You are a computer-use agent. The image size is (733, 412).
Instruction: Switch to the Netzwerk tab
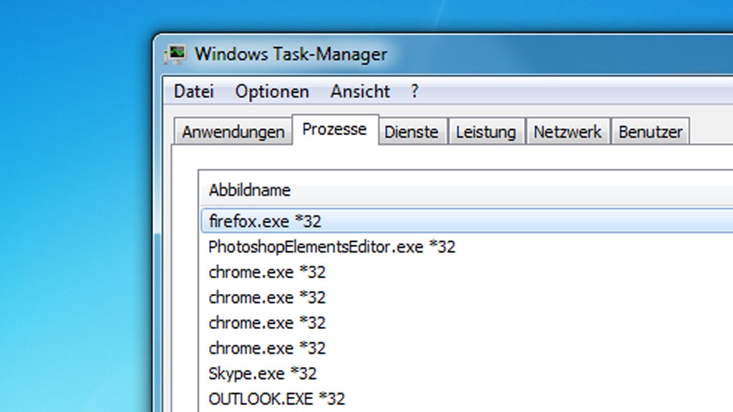point(568,132)
